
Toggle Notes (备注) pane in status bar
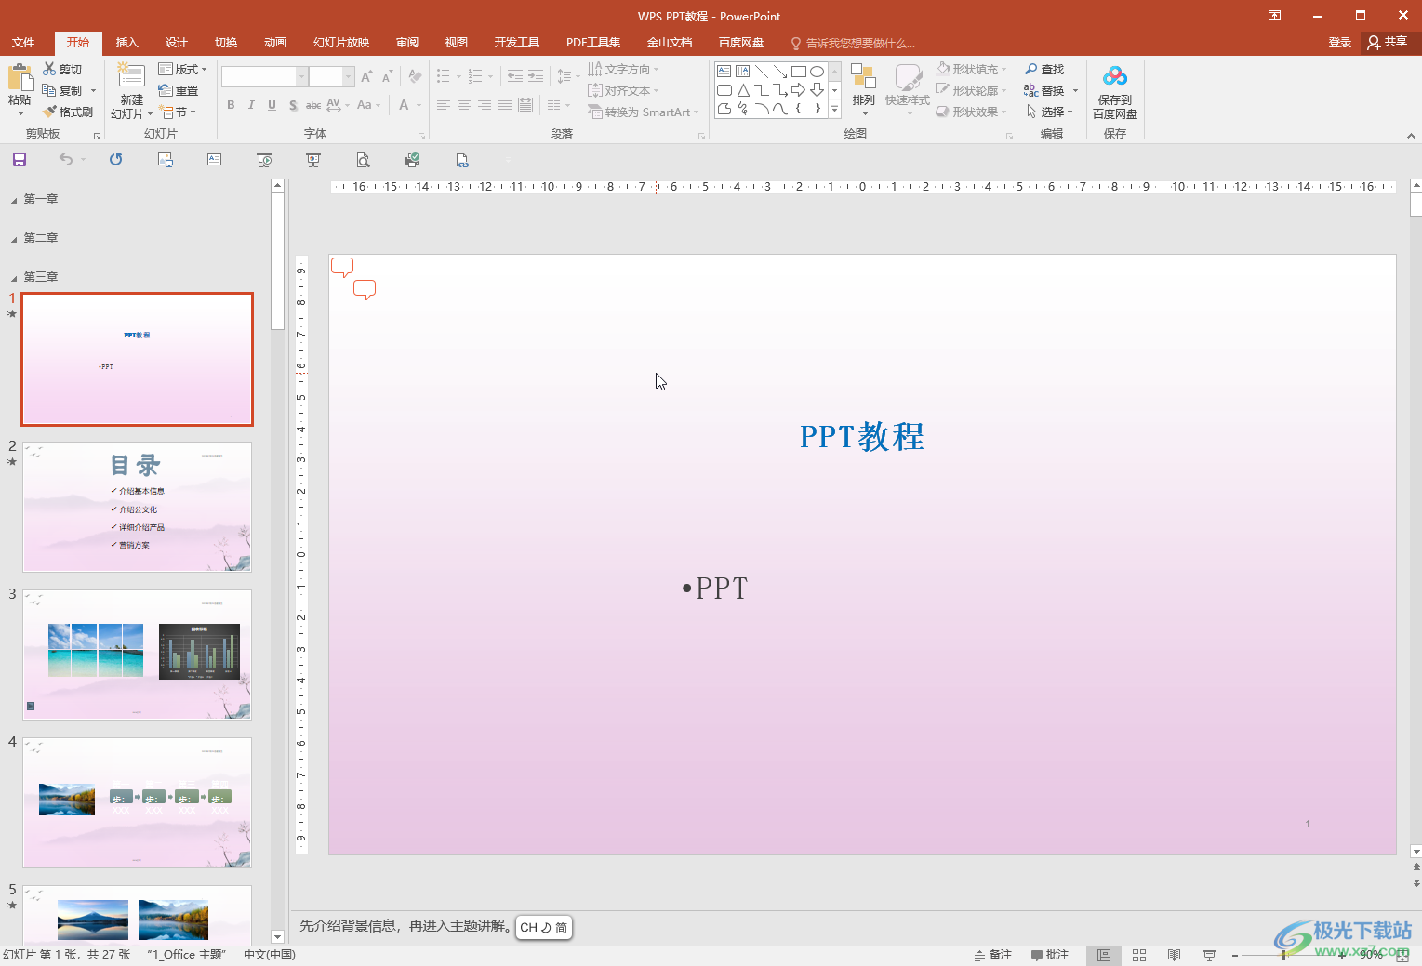pyautogui.click(x=993, y=955)
